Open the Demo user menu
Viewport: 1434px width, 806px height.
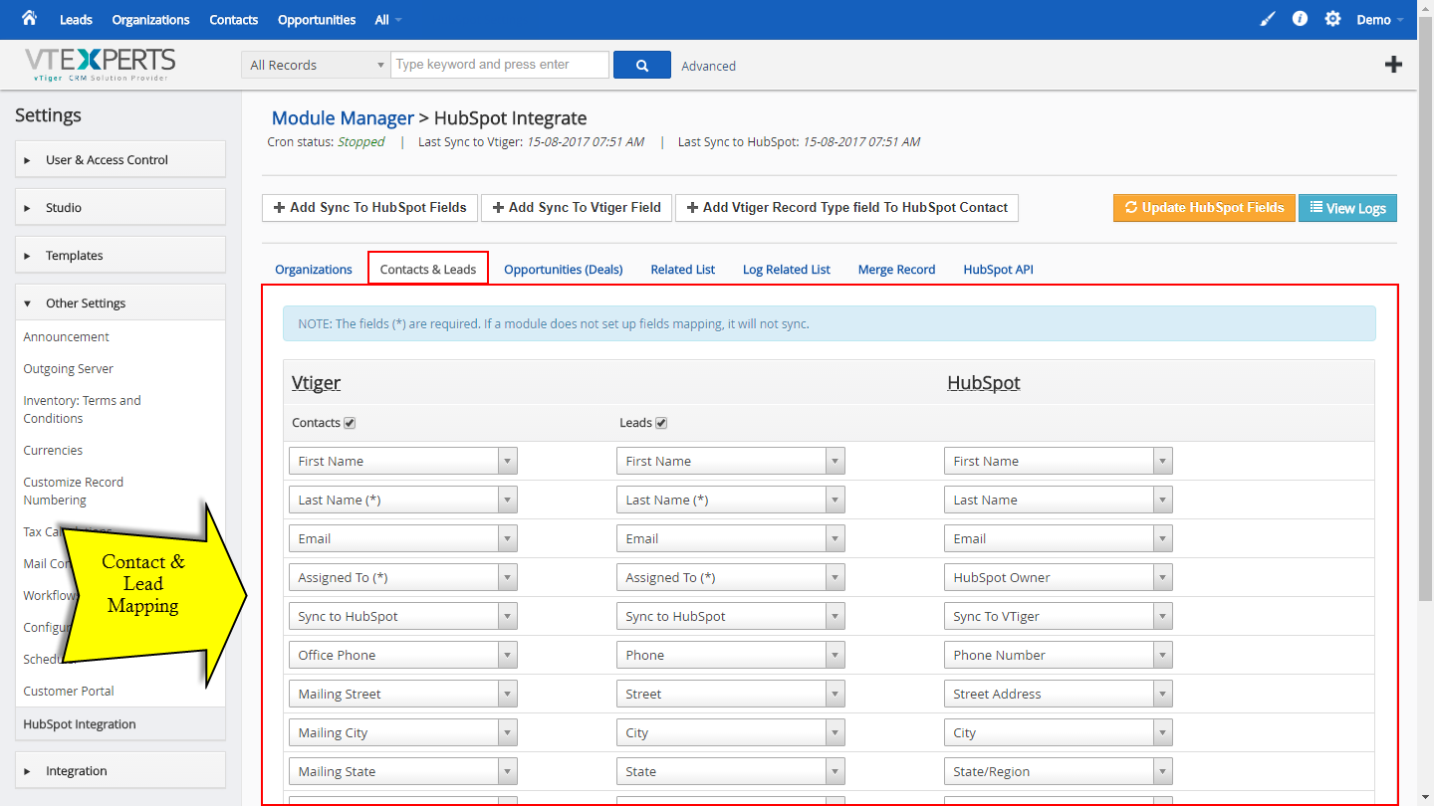click(x=1380, y=20)
